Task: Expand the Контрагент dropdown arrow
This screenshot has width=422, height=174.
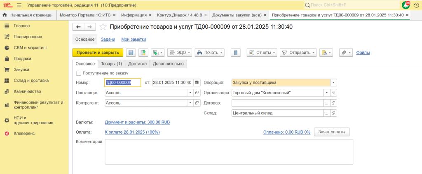Action: [x=190, y=103]
